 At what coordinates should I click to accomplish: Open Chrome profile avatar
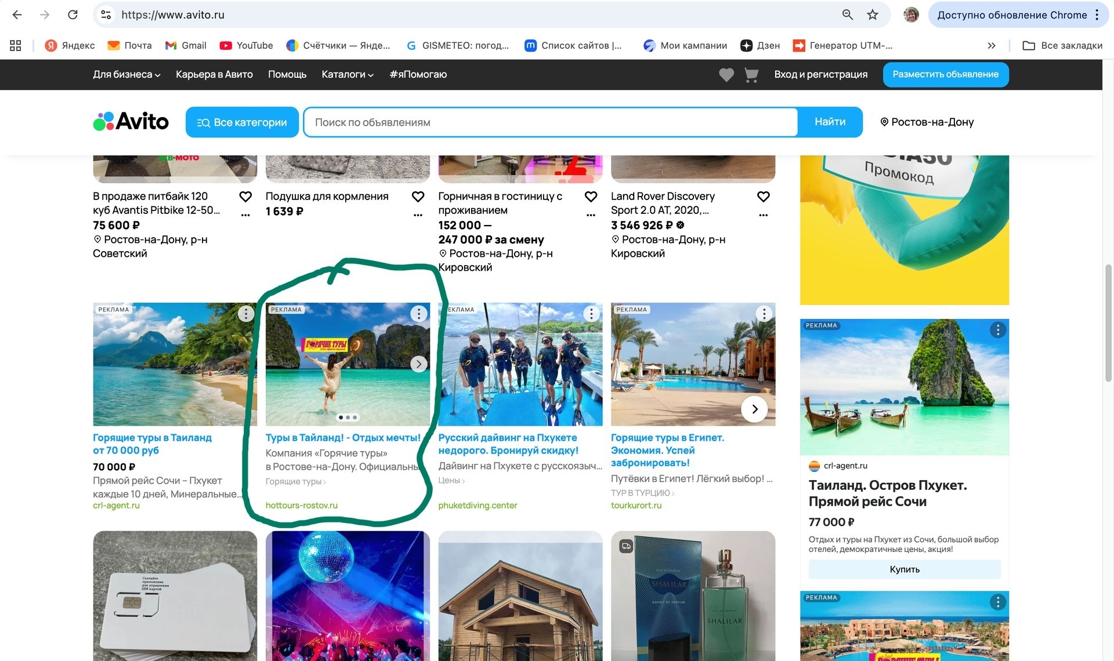click(x=911, y=15)
